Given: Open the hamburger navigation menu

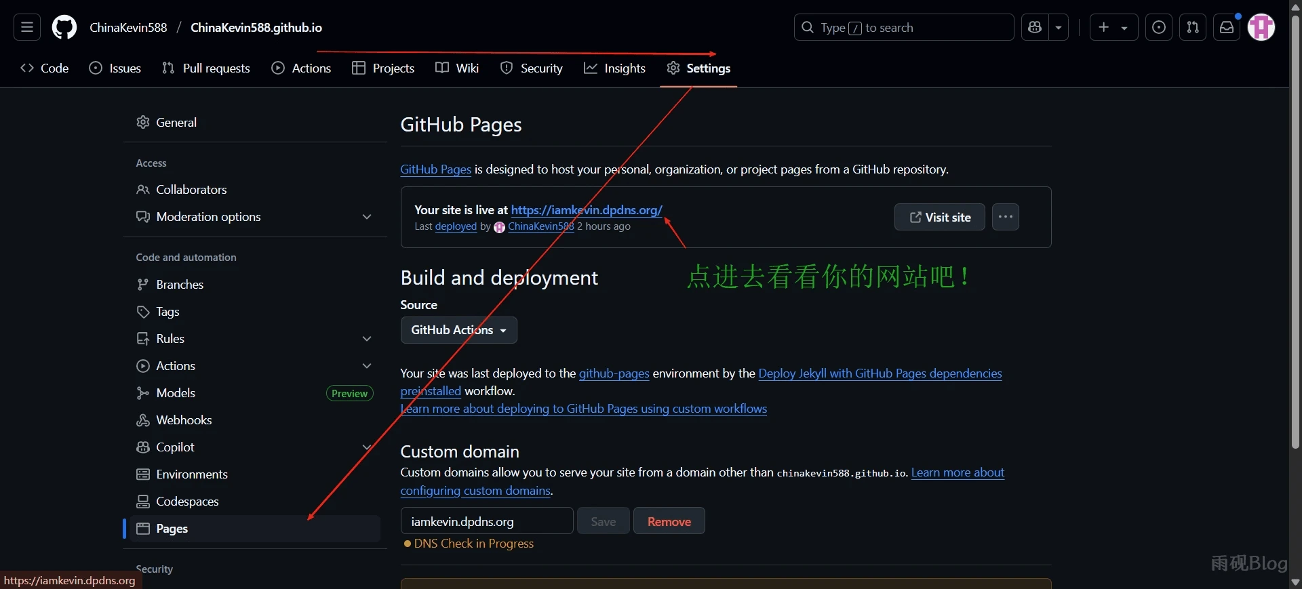Looking at the screenshot, I should (x=27, y=28).
